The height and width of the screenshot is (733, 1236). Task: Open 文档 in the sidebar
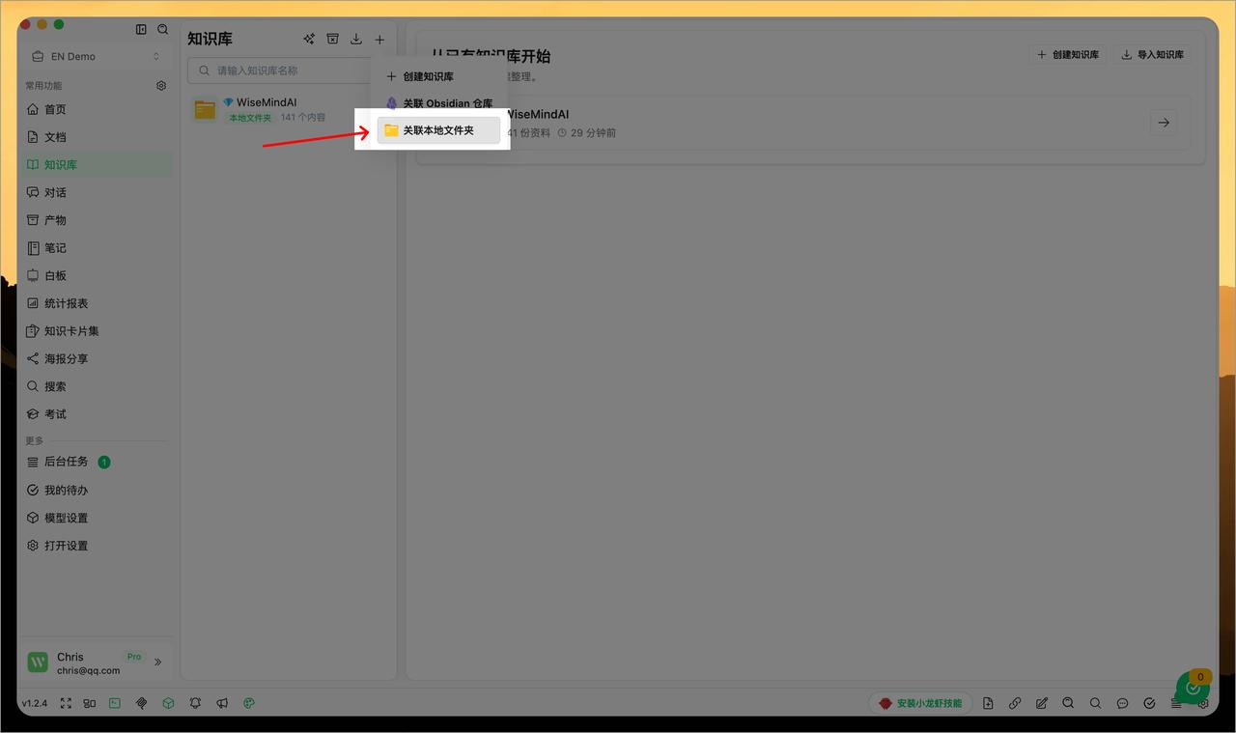tap(97, 137)
